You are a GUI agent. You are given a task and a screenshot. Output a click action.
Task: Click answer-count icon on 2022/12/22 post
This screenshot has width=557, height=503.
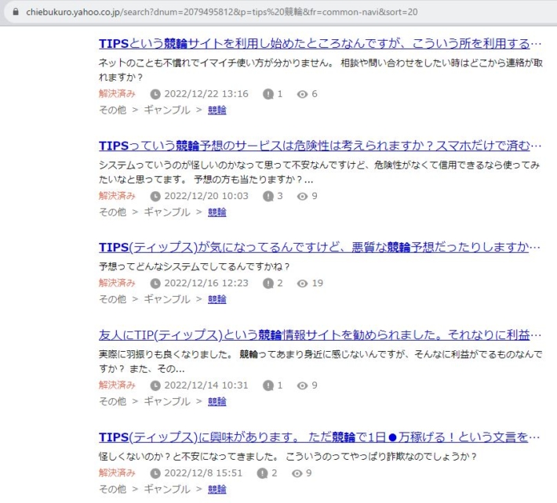click(268, 94)
